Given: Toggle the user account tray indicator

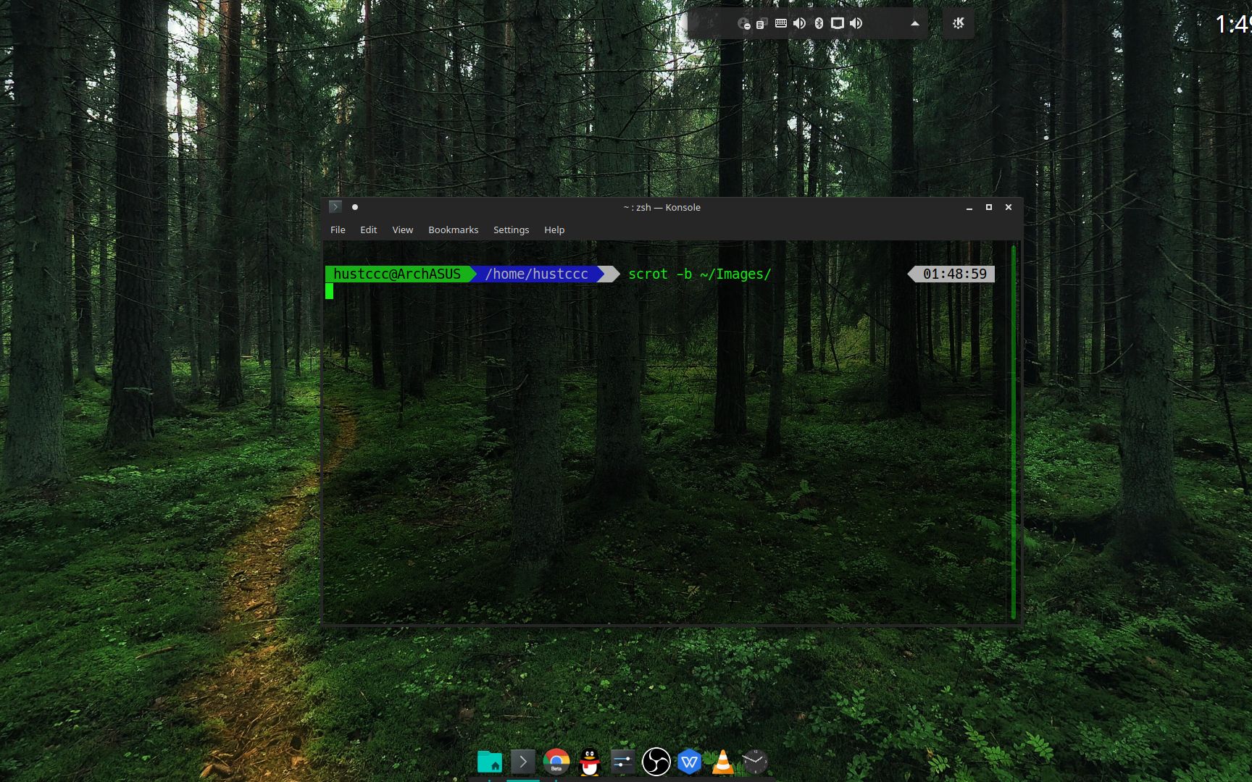Looking at the screenshot, I should click(x=745, y=23).
